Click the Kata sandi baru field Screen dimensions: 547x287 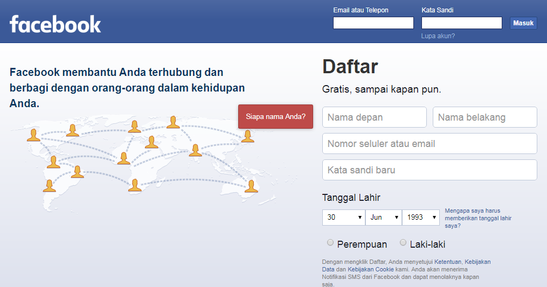click(x=430, y=170)
